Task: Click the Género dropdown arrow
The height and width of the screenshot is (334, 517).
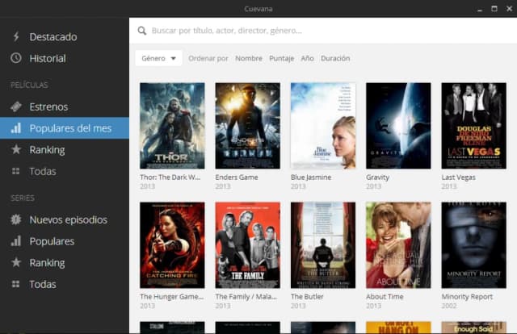Action: pos(173,59)
